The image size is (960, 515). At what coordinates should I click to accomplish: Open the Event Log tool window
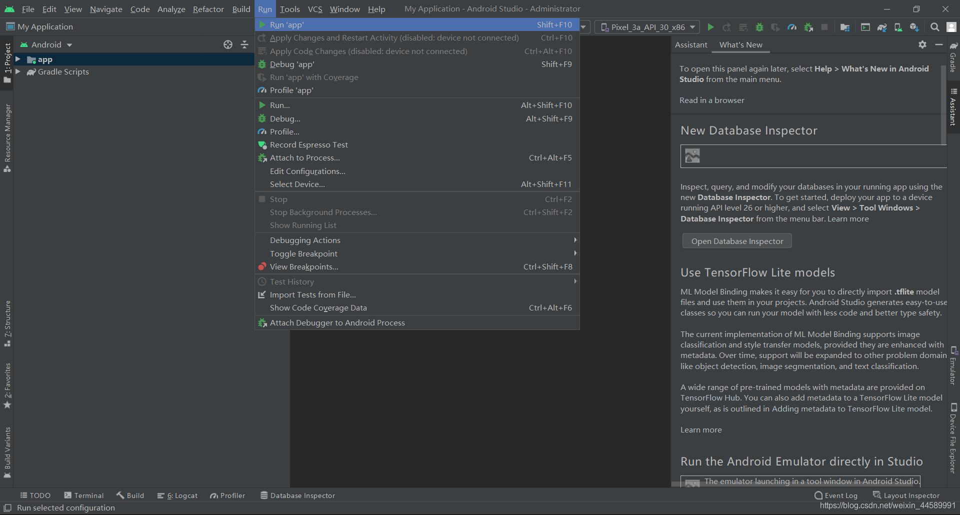[836, 495]
